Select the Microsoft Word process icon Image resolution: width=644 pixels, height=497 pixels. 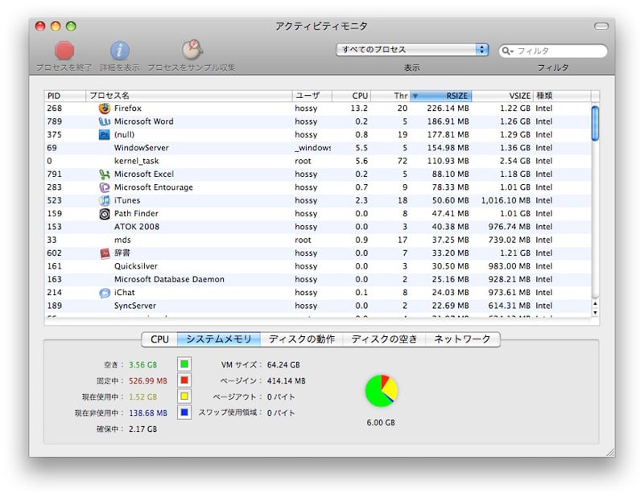coord(104,121)
